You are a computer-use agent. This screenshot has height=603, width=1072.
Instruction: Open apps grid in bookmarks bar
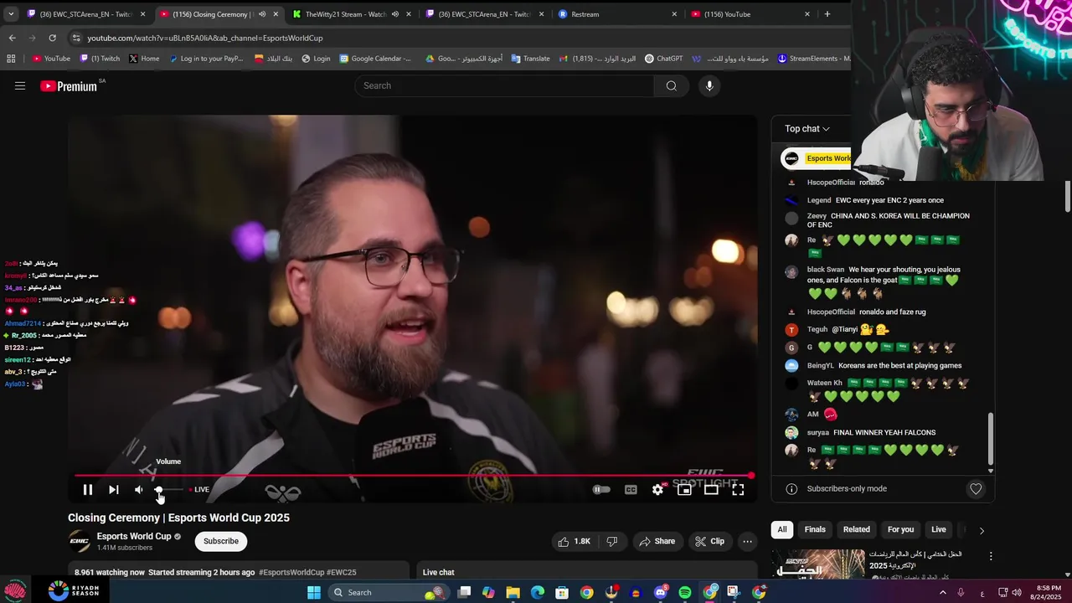click(11, 59)
